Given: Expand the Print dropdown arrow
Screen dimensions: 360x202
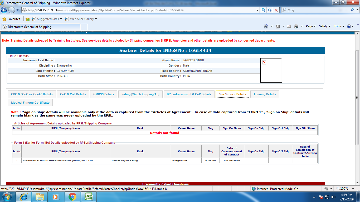Looking at the screenshot, I should pos(302,26).
